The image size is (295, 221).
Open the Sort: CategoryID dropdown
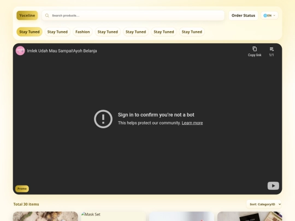[x=264, y=204]
